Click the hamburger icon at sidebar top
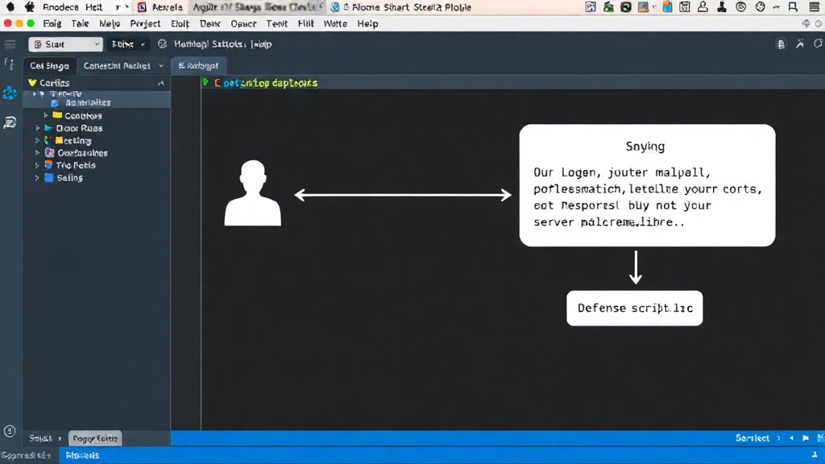Viewport: 825px width, 464px height. coord(10,45)
